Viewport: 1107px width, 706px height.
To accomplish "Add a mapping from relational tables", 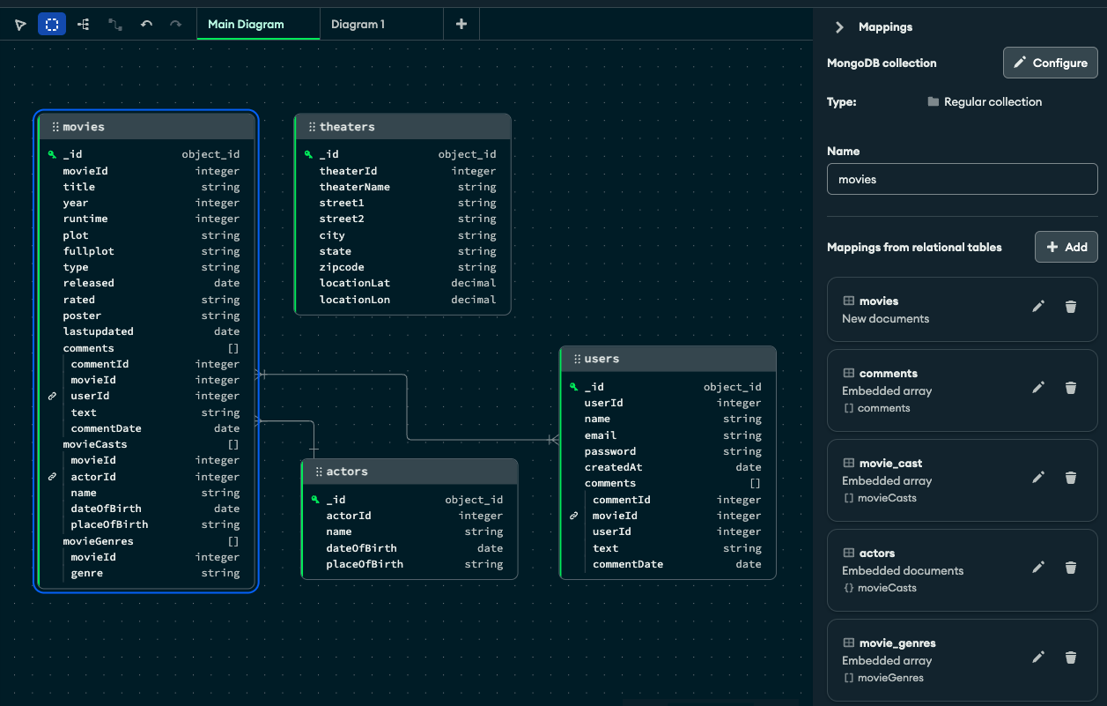I will point(1066,247).
